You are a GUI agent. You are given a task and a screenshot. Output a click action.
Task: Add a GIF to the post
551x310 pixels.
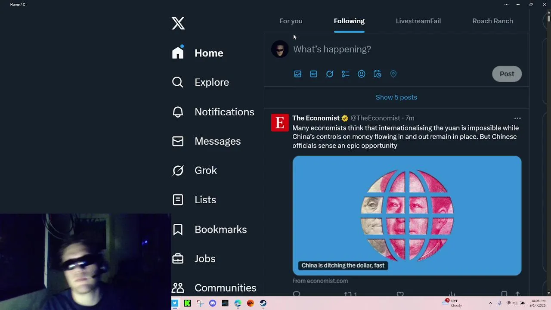313,74
